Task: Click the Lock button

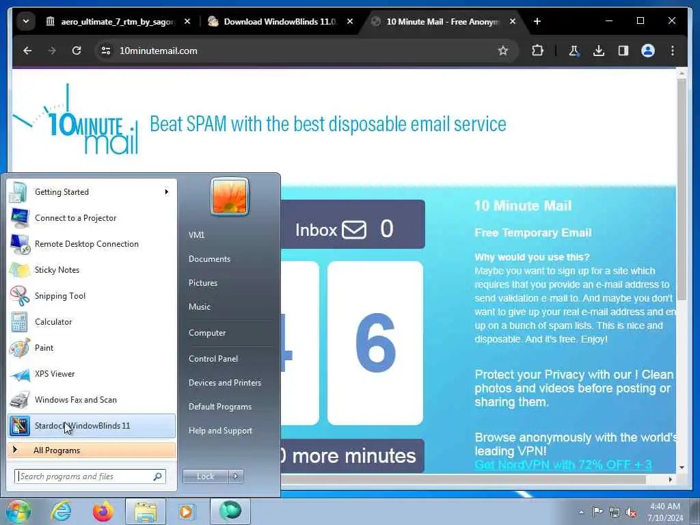Action: point(206,476)
